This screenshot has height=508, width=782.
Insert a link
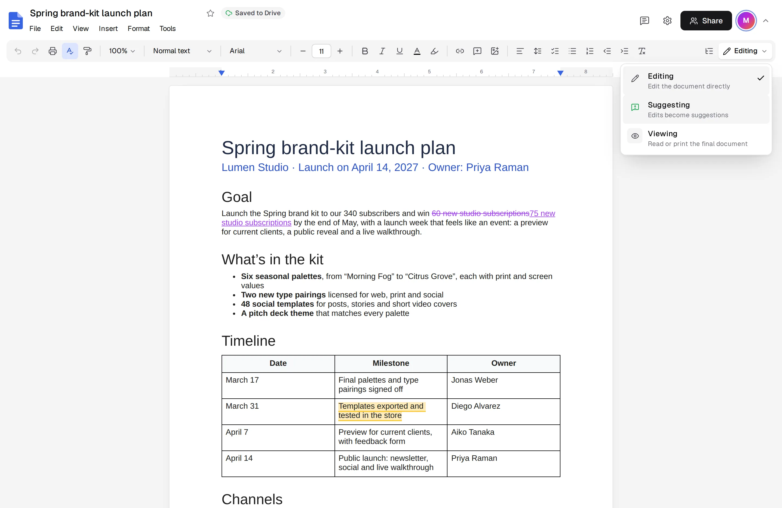[x=460, y=51]
